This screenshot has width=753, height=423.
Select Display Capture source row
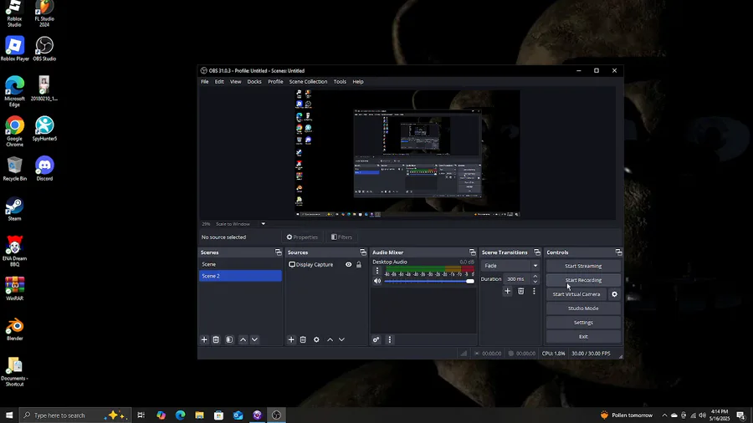click(x=325, y=265)
